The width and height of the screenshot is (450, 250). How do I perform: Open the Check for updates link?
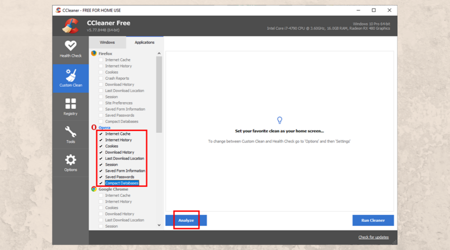point(373,237)
